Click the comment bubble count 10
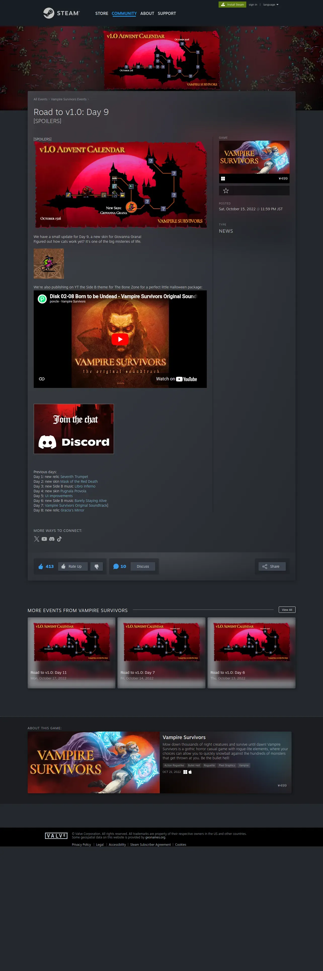The height and width of the screenshot is (971, 323). click(119, 566)
